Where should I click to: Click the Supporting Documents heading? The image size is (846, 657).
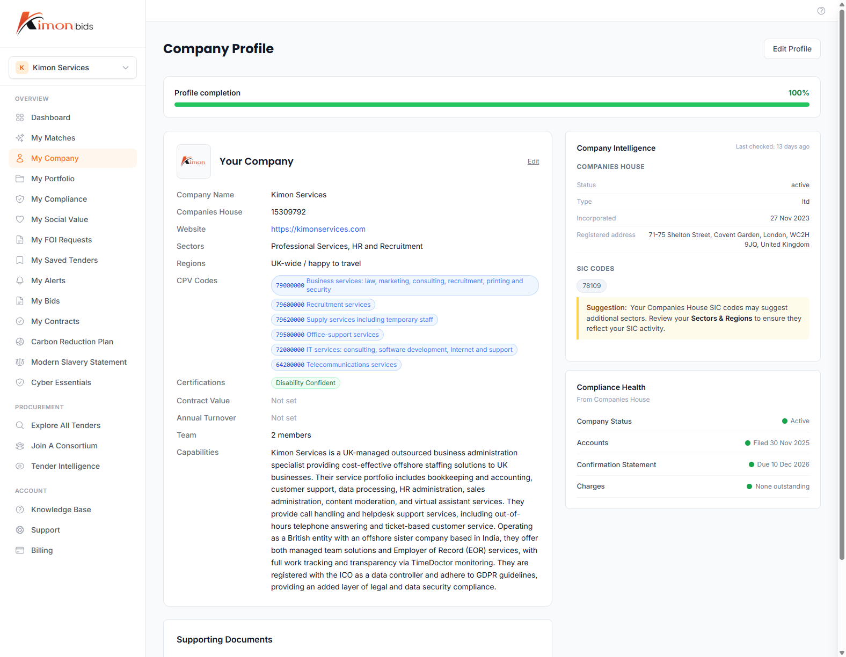224,639
